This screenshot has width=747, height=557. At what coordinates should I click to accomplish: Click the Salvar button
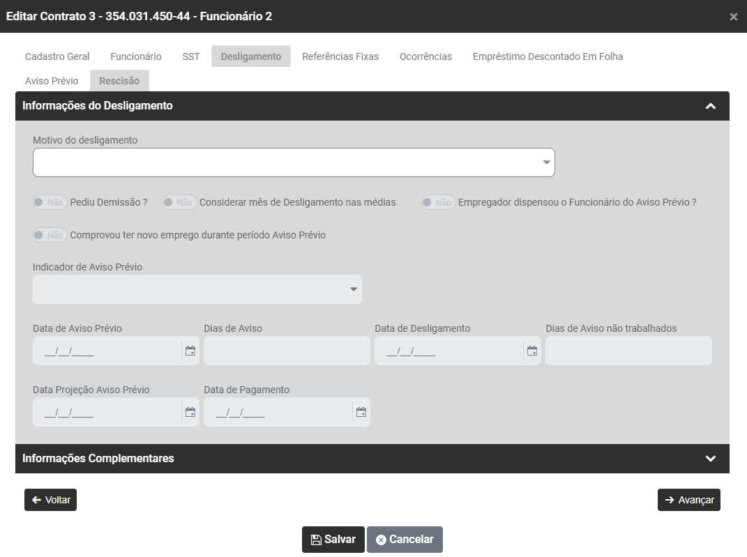333,540
